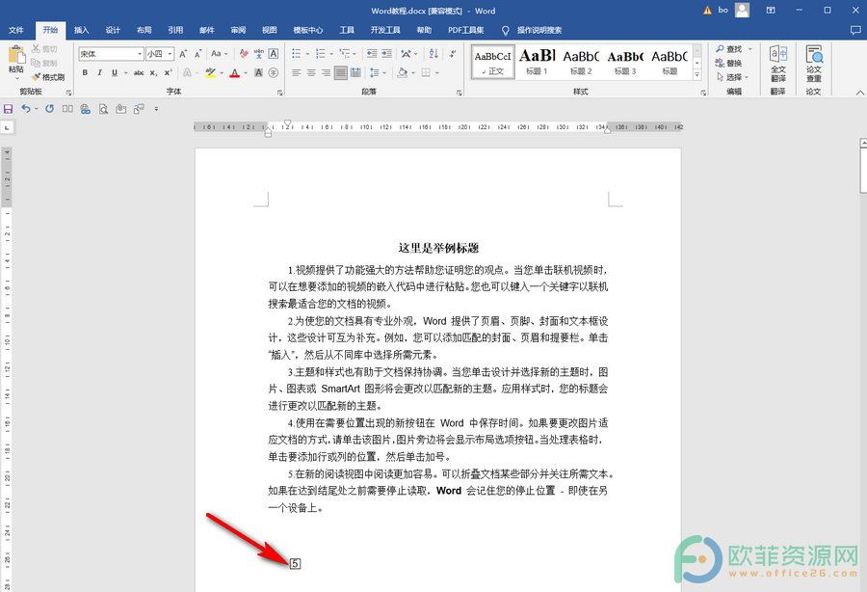Toggle Superscript formatting
This screenshot has width=867, height=592.
coord(168,72)
